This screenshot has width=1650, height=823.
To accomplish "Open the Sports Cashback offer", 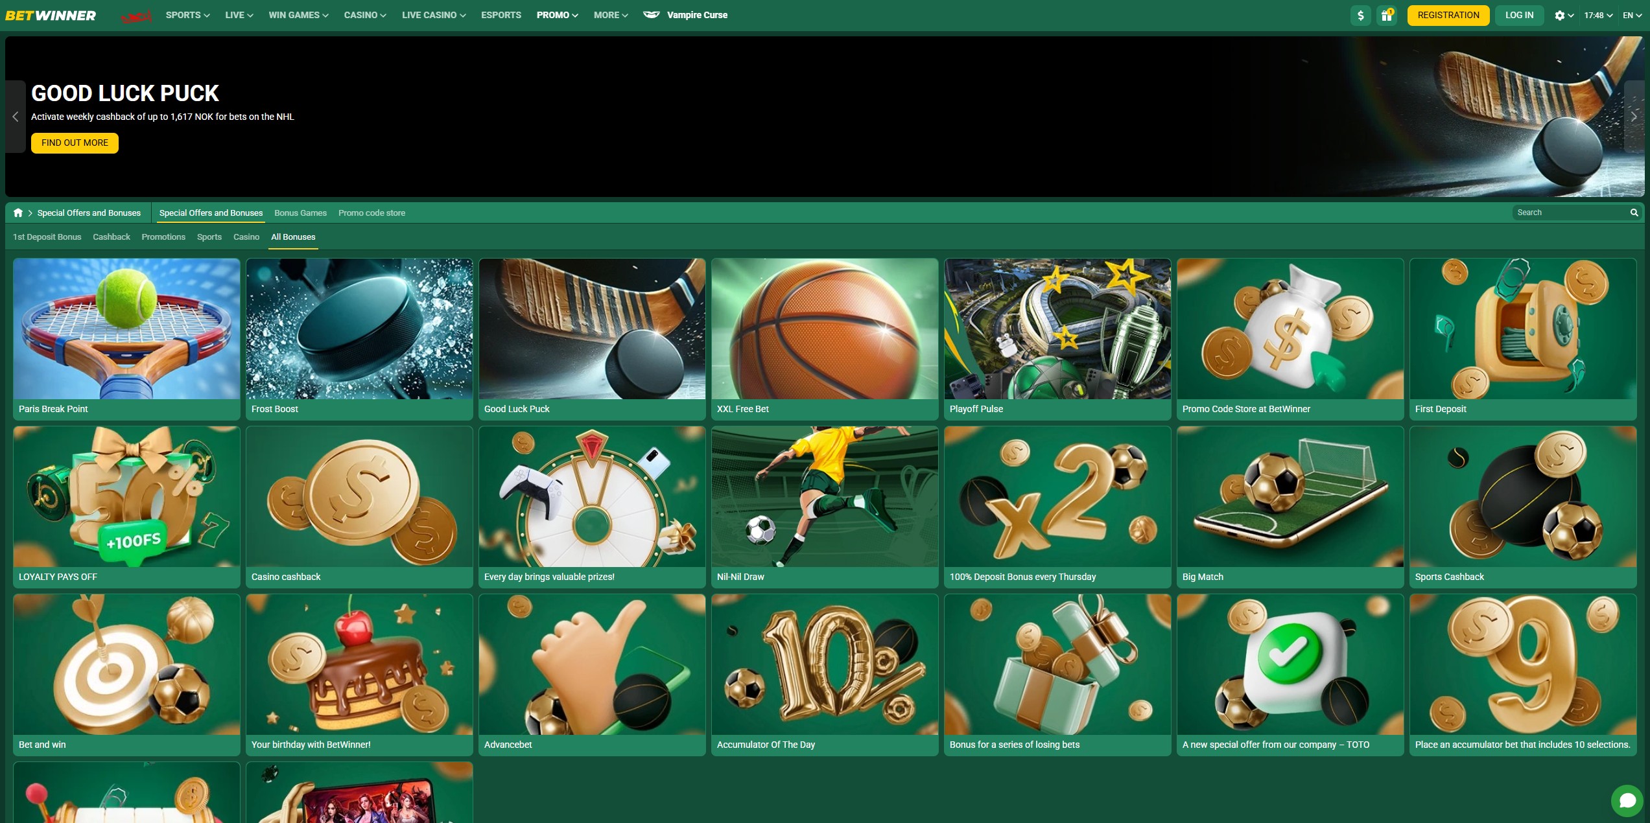I will 1523,507.
